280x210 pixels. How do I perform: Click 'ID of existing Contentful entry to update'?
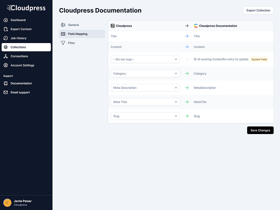pos(221,59)
